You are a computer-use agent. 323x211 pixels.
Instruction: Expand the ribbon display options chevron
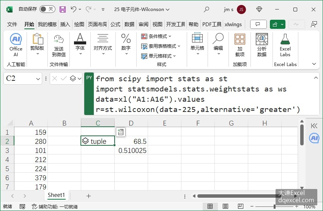(x=314, y=64)
